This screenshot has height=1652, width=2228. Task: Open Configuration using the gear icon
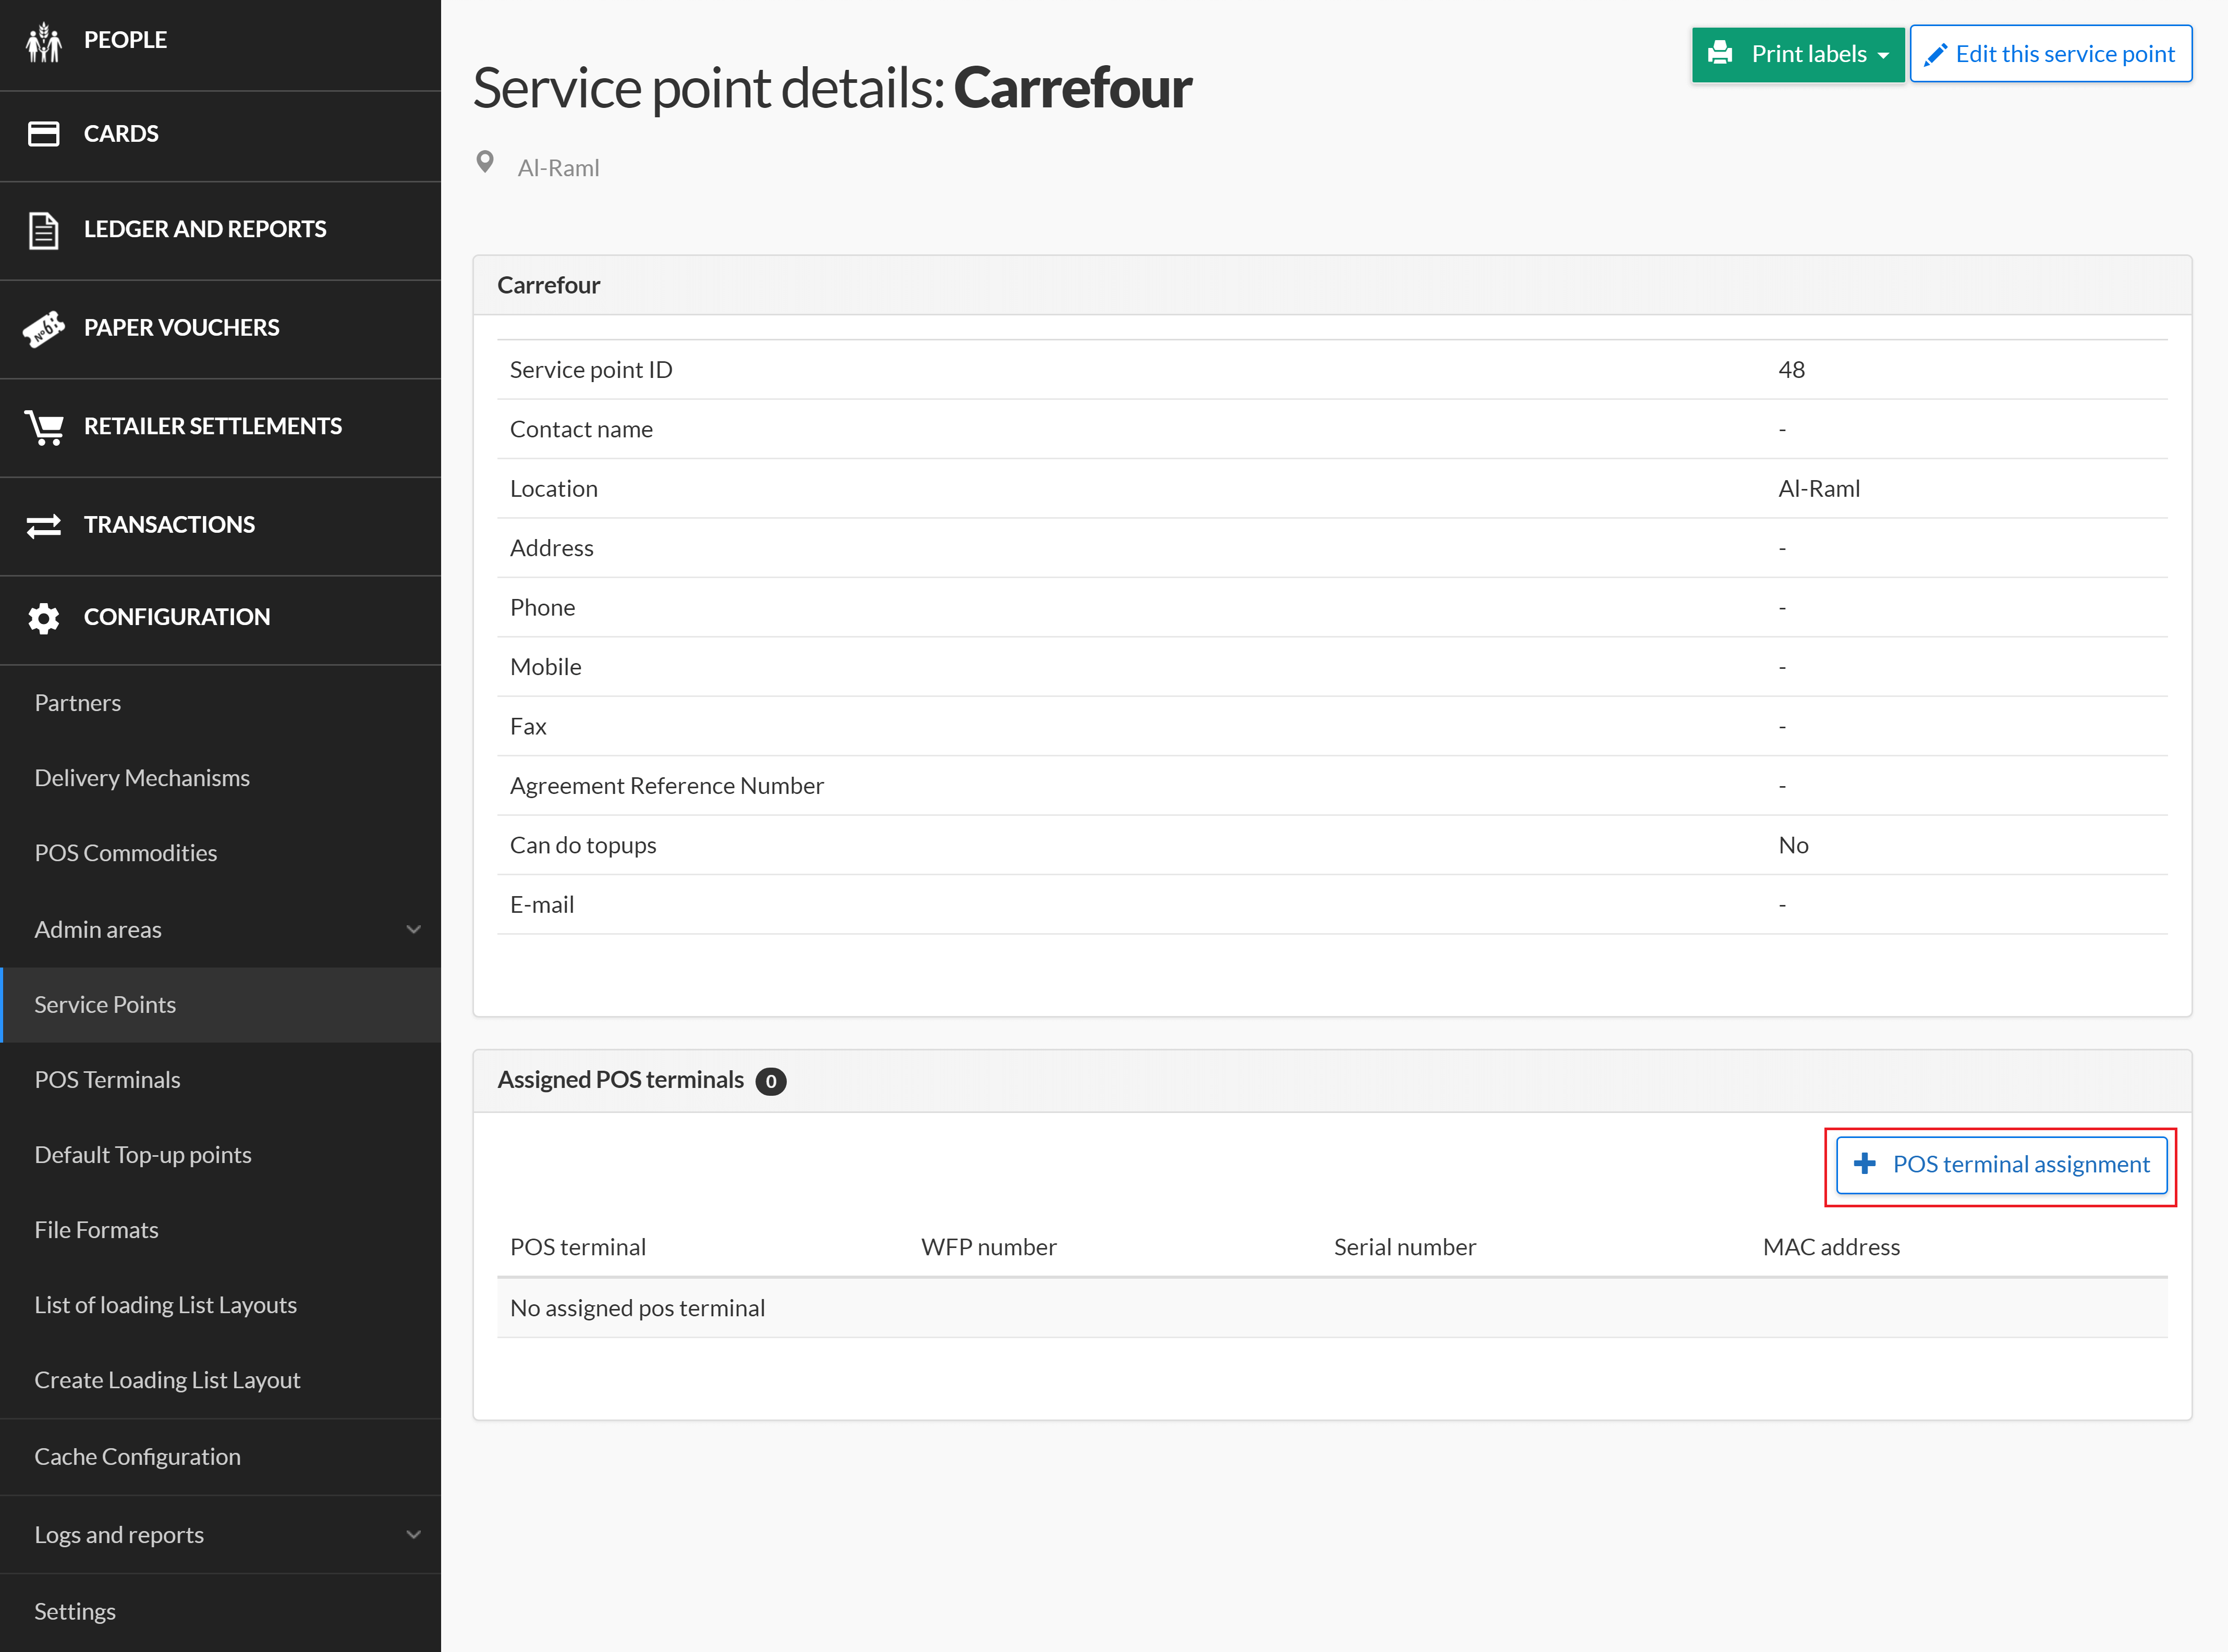point(44,617)
